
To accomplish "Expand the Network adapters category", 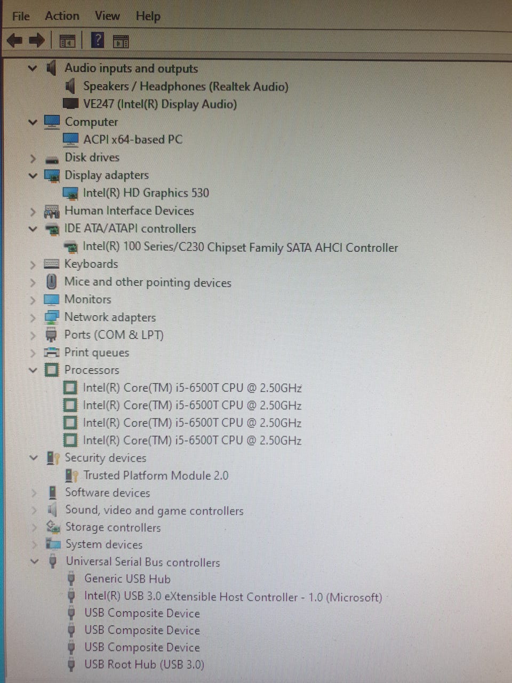I will 33,318.
